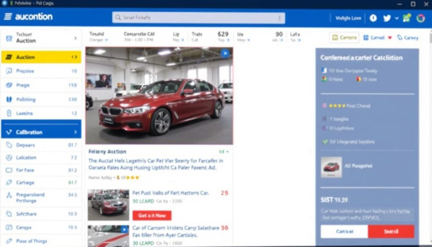This screenshot has width=432, height=247.
Task: Switch to the Cantera tab at the top right
Action: click(x=344, y=38)
